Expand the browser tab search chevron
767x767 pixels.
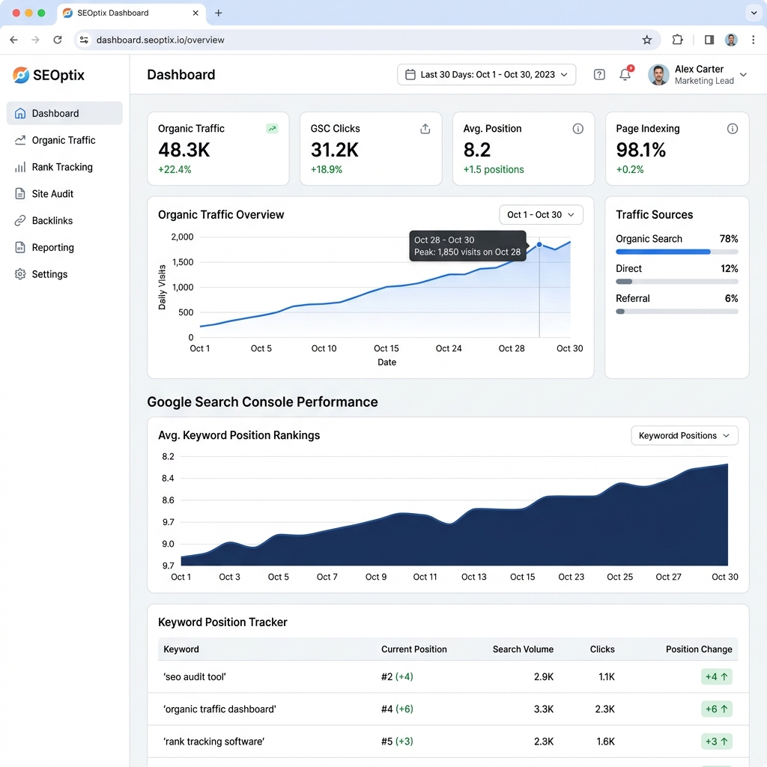pyautogui.click(x=754, y=13)
